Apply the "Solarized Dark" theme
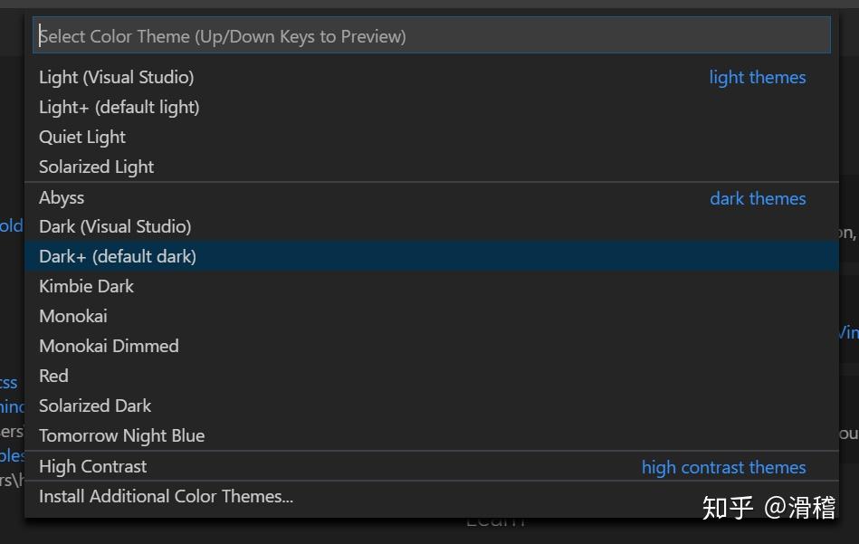This screenshot has height=544, width=859. [x=95, y=406]
